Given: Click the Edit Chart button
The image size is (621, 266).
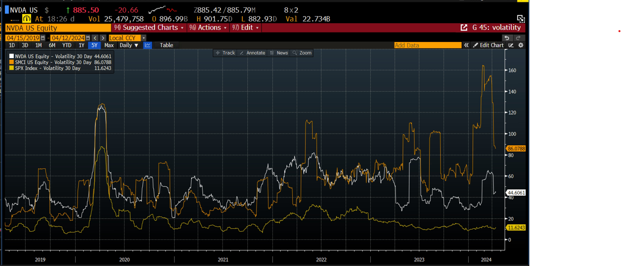Looking at the screenshot, I should [488, 45].
